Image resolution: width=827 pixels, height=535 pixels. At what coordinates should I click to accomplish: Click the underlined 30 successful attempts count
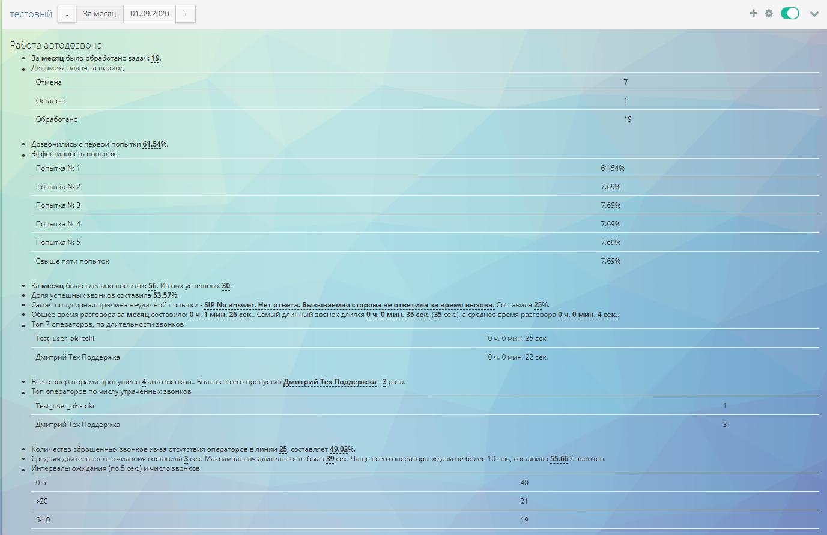[x=226, y=286]
